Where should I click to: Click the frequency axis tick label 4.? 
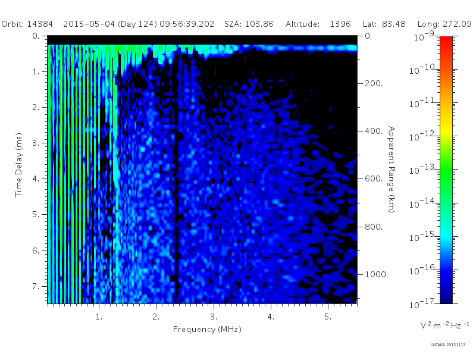click(271, 317)
